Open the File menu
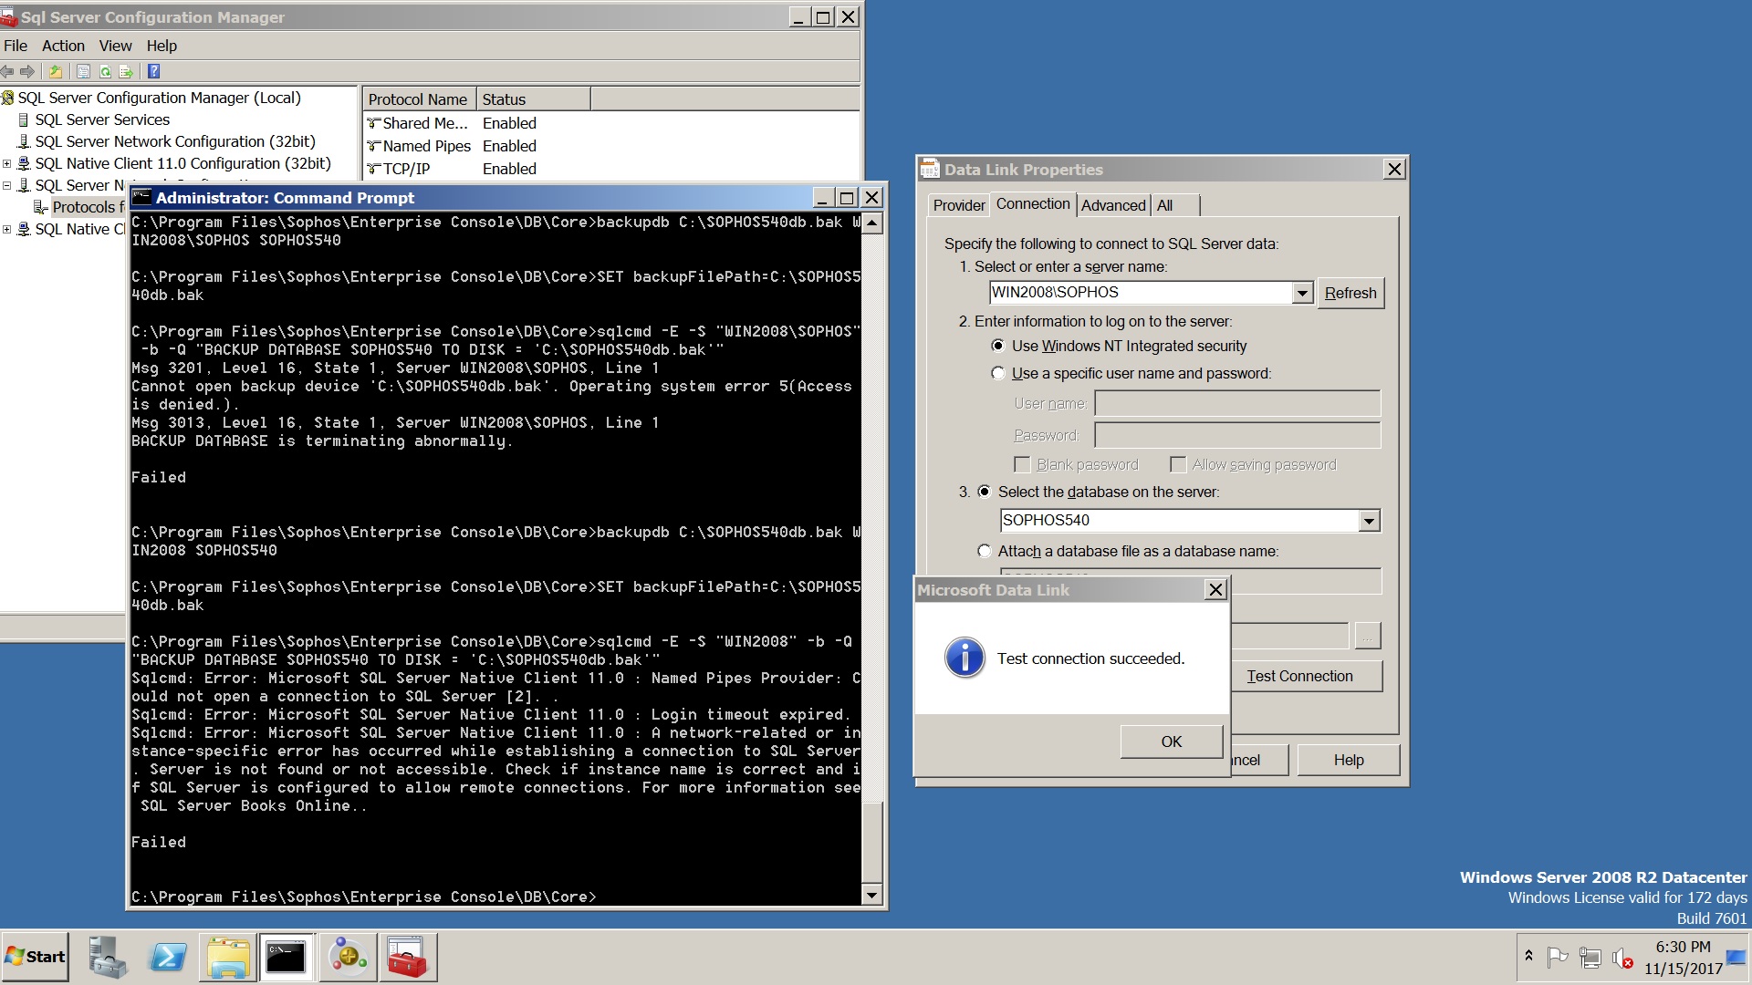 [16, 46]
